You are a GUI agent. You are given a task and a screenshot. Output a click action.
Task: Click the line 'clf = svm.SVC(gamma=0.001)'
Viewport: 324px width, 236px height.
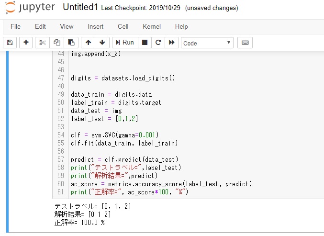point(115,135)
